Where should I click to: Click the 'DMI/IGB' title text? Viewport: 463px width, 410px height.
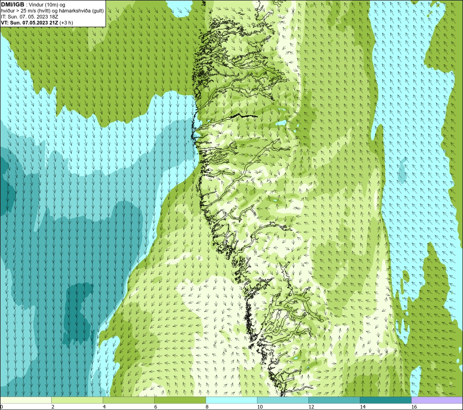coord(13,5)
